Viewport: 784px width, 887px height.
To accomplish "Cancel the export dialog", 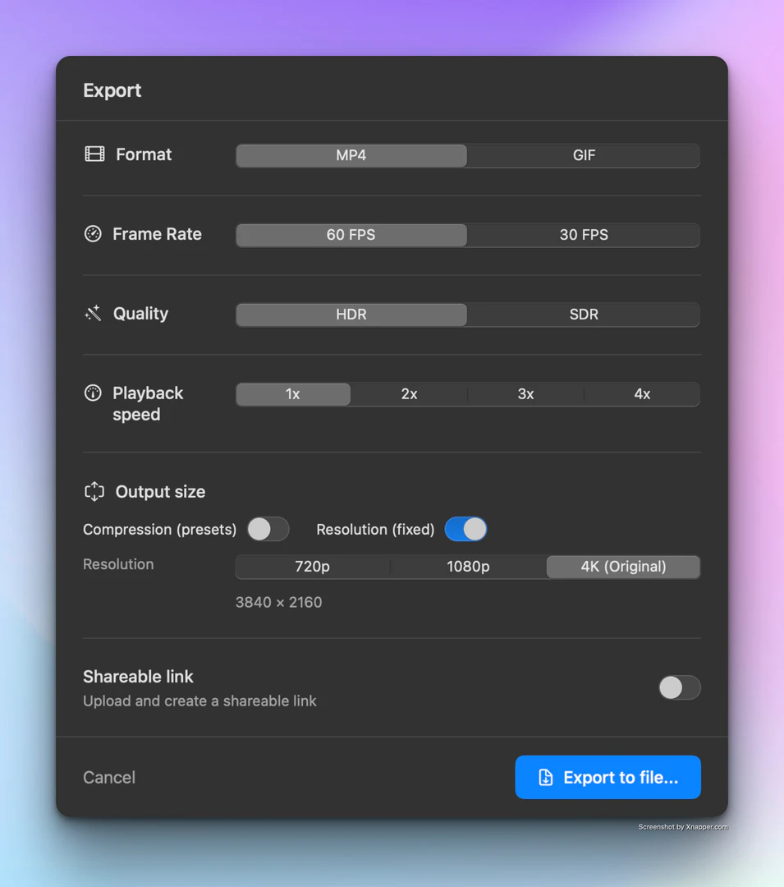I will pyautogui.click(x=108, y=777).
